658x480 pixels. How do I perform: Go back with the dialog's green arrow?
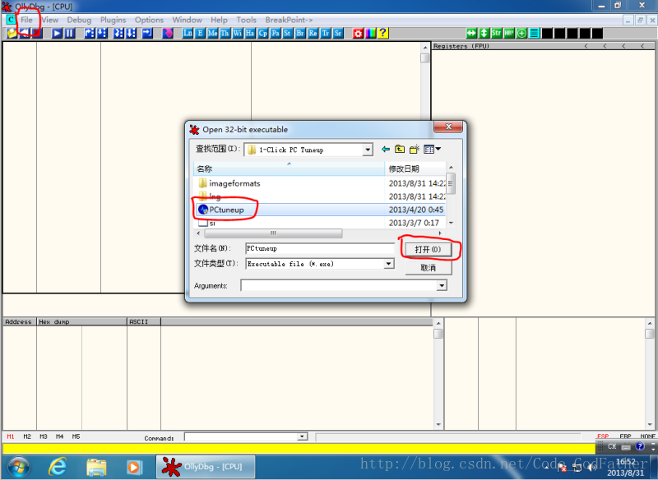point(386,150)
